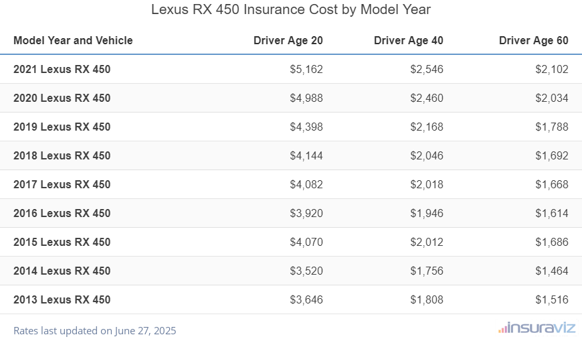The image size is (582, 341).
Task: Click the chart title 'Lexus RX 450 Insurance Cost by Model Year'
Action: point(290,9)
